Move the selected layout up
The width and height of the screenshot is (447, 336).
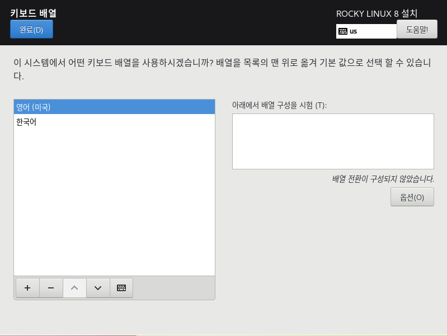(74, 288)
